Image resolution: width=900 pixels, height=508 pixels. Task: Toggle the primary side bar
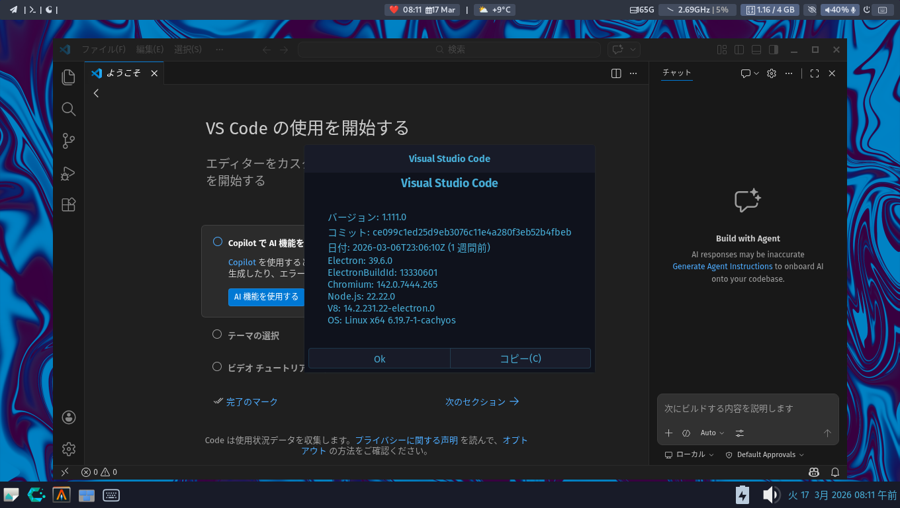click(739, 50)
